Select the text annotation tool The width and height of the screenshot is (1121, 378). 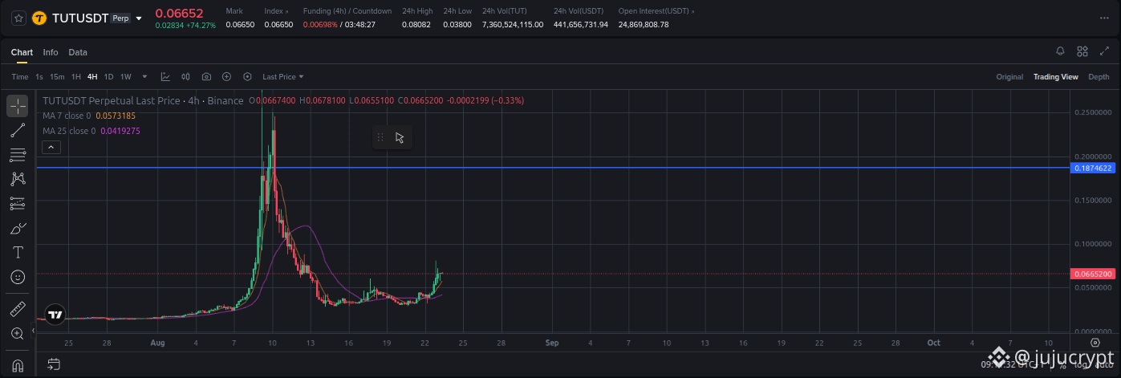point(18,253)
